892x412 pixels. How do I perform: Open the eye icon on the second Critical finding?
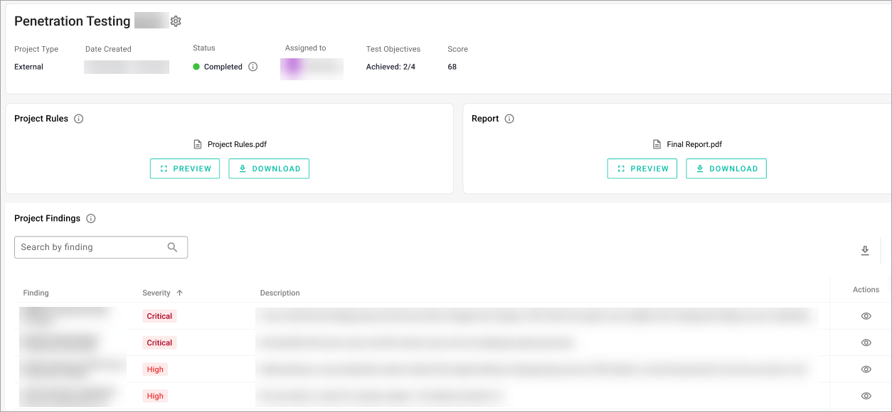coord(866,342)
